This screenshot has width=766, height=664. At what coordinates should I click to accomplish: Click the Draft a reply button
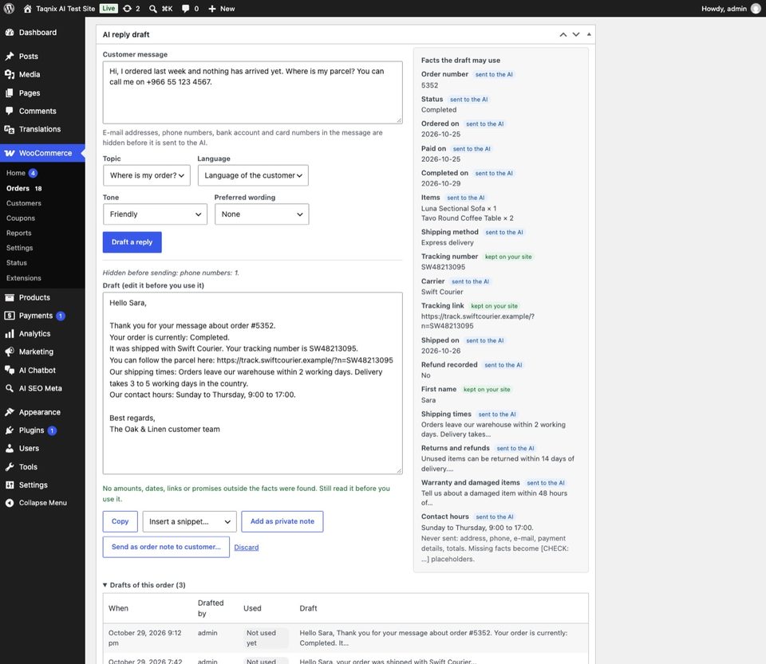point(132,242)
